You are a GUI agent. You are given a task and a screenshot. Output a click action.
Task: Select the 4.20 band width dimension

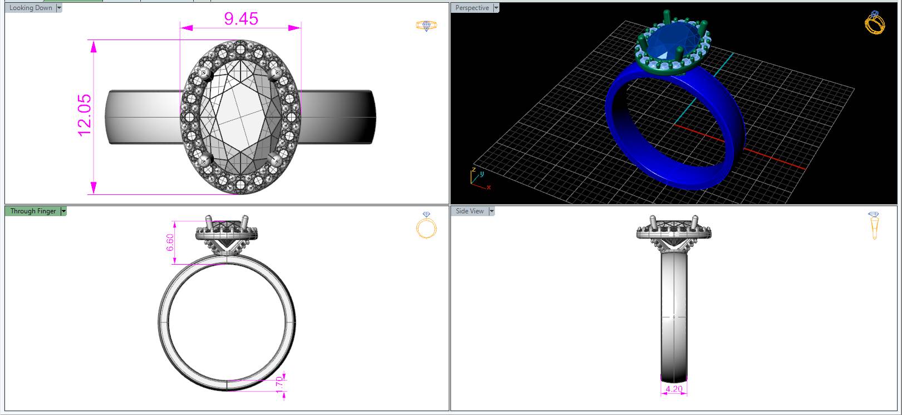(674, 389)
